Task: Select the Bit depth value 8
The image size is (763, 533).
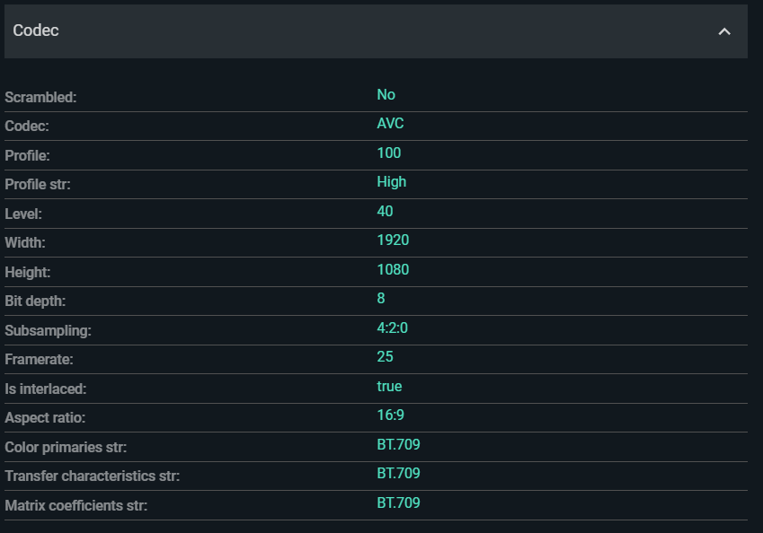Action: (x=381, y=299)
